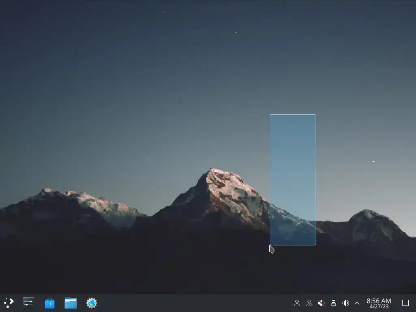Image resolution: width=416 pixels, height=312 pixels.
Task: Expand hidden system tray icons arrow
Action: [357, 303]
